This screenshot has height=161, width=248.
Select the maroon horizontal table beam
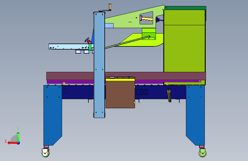point(126,76)
